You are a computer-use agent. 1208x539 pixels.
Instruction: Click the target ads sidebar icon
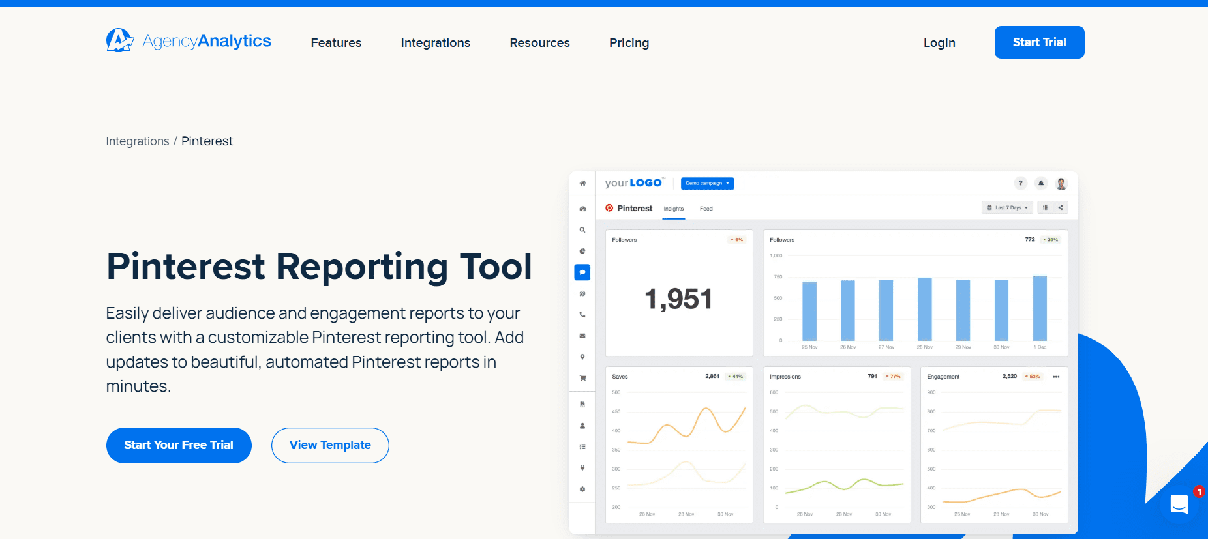582,293
